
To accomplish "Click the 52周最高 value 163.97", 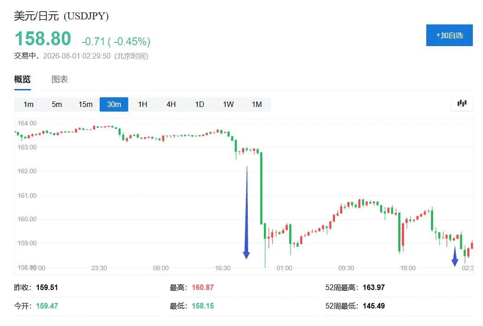I will [x=374, y=288].
